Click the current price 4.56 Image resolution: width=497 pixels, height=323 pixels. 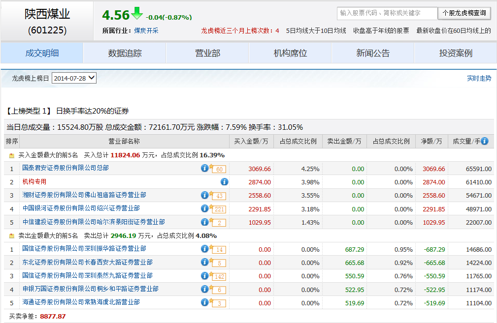[116, 15]
